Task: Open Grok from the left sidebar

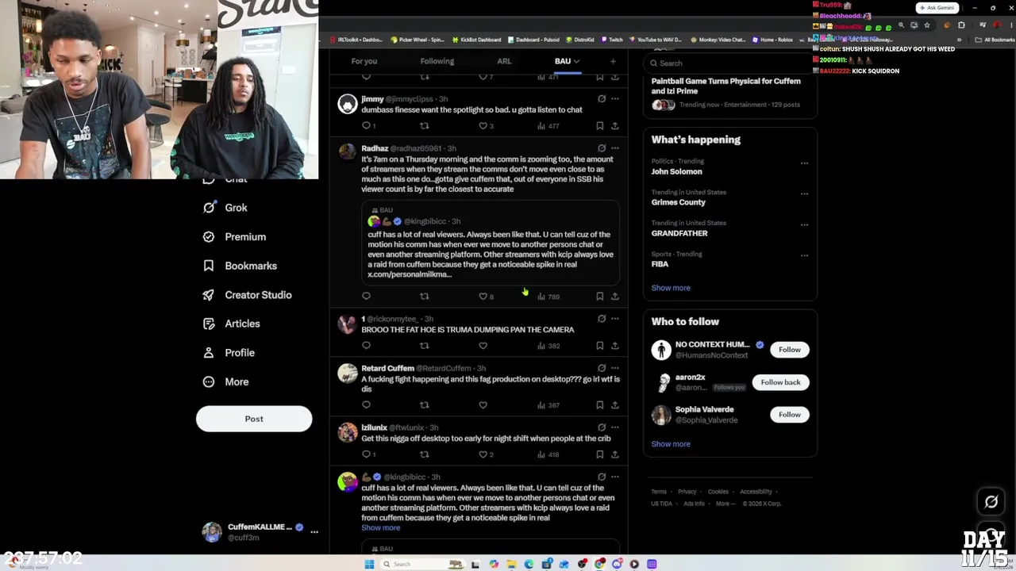Action: (225, 208)
